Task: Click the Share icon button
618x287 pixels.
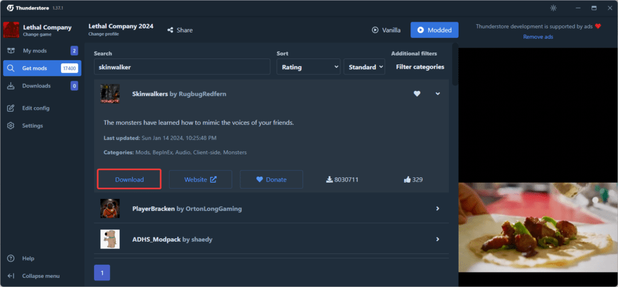Action: (171, 30)
